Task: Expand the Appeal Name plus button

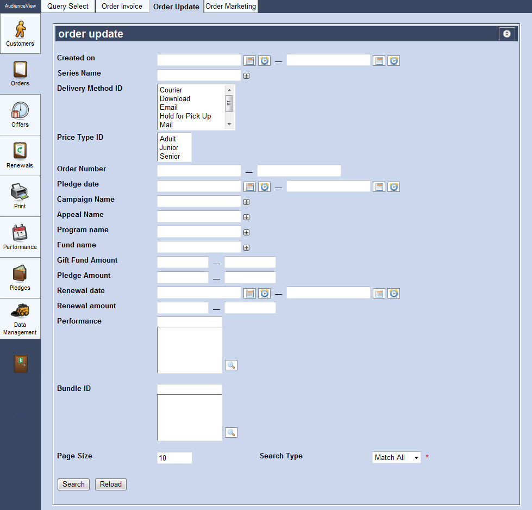Action: click(246, 217)
